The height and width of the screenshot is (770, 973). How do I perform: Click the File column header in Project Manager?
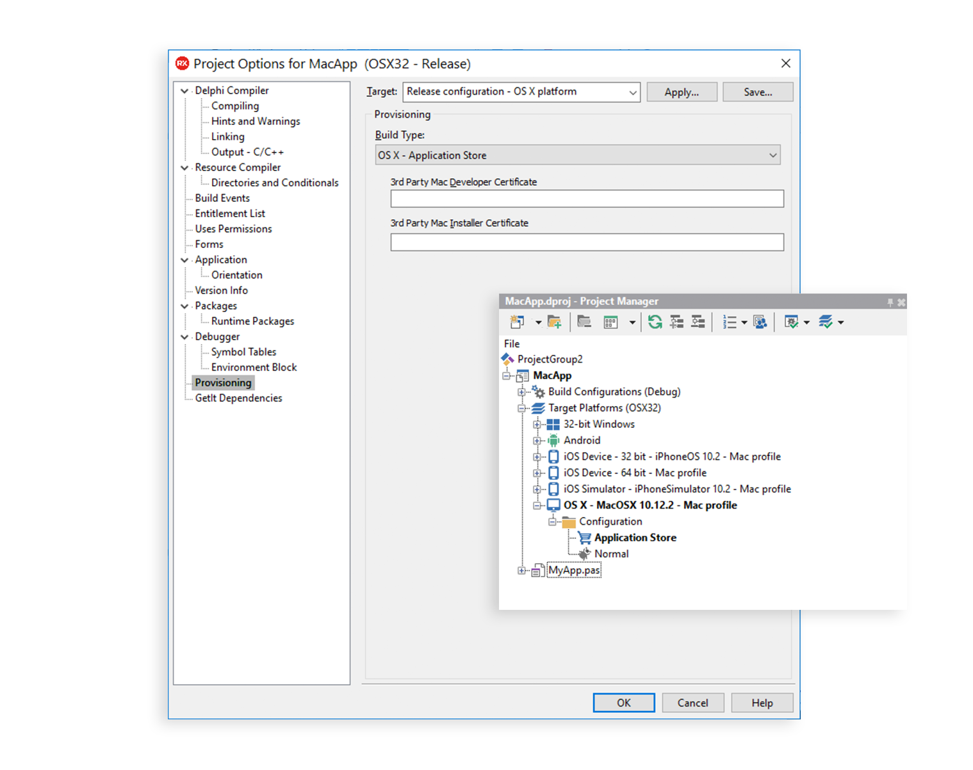coord(512,344)
